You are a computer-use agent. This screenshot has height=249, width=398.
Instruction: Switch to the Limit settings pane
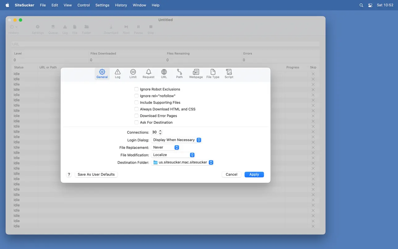coord(133,74)
